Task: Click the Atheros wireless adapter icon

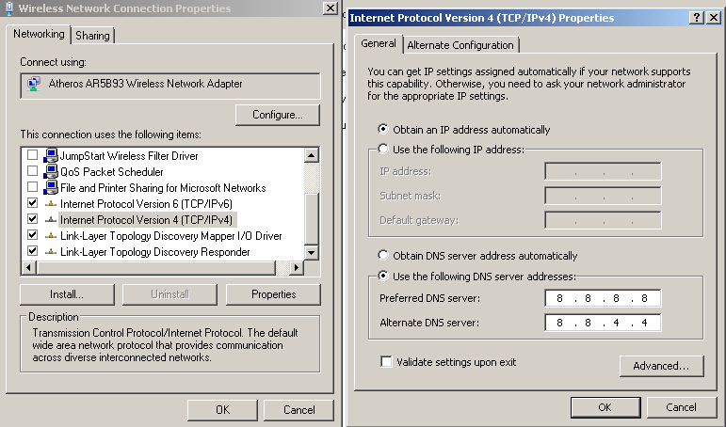Action: (x=35, y=84)
